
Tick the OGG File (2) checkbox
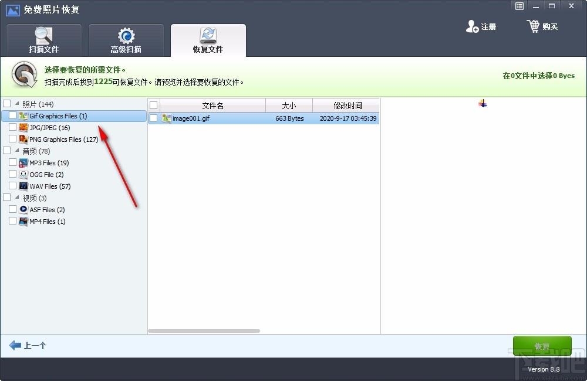(x=12, y=174)
